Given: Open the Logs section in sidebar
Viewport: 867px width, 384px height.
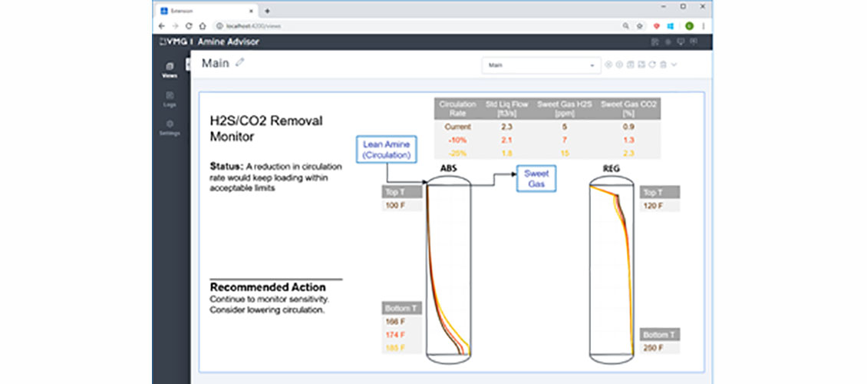Looking at the screenshot, I should (x=170, y=99).
